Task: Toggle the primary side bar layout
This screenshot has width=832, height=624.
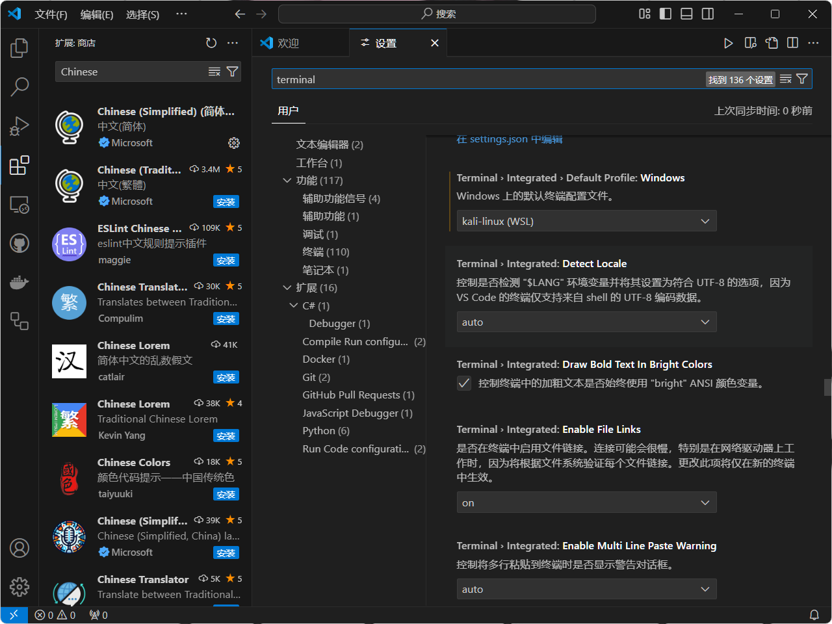Action: point(666,14)
